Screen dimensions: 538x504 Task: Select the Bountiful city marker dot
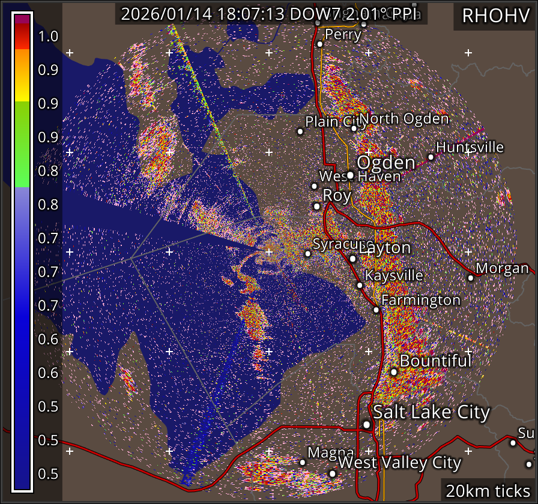[x=394, y=371]
